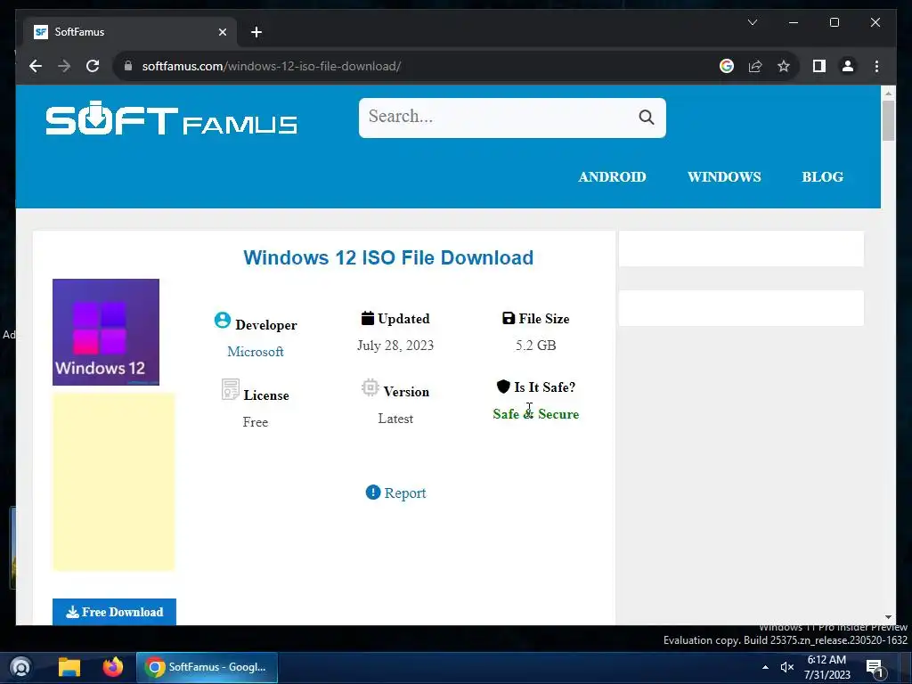Click the SoftFamus site logo
Image resolution: width=912 pixels, height=684 pixels.
(x=172, y=118)
